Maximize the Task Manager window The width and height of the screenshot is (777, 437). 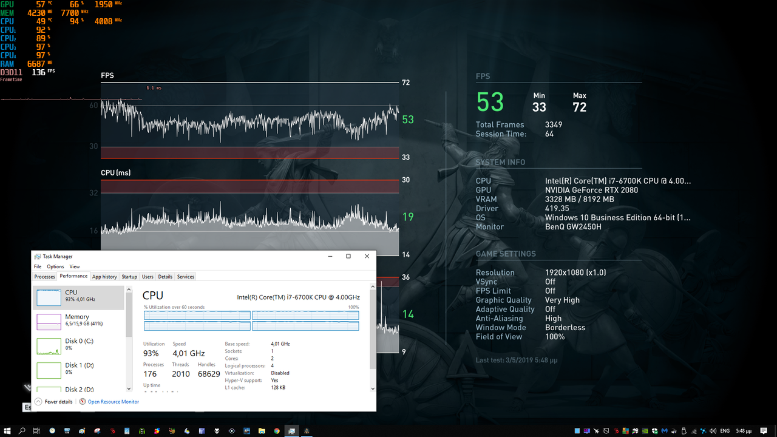pyautogui.click(x=348, y=256)
